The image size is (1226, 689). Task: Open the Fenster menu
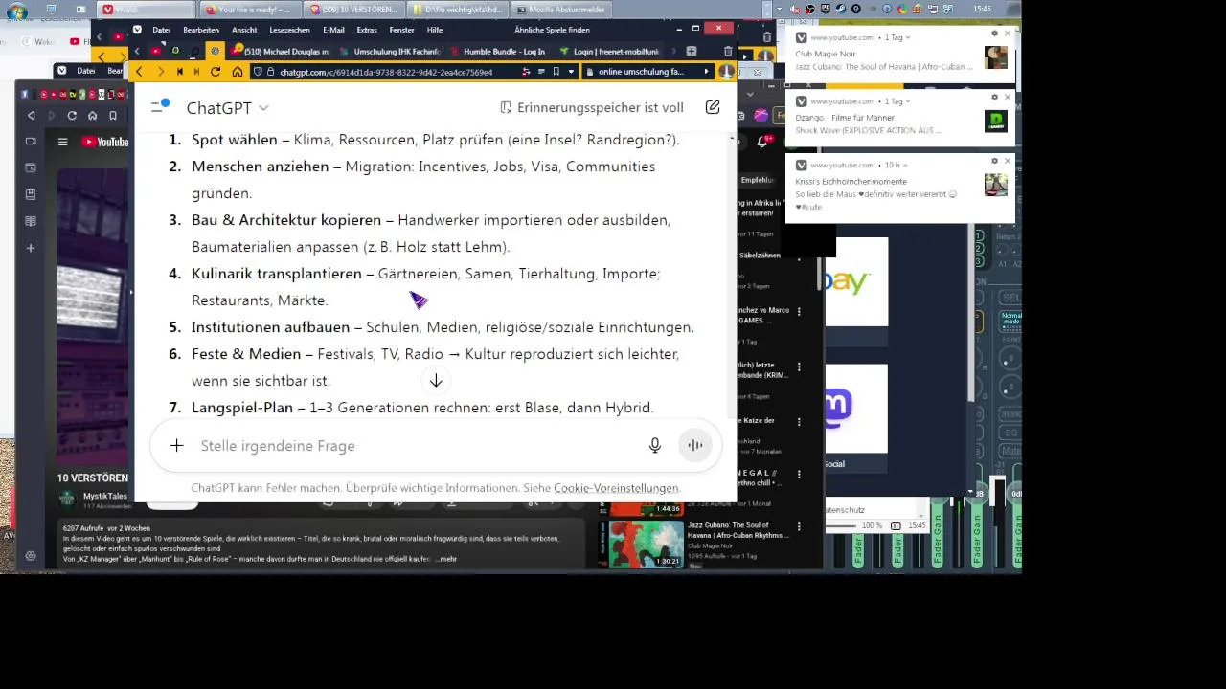coord(402,31)
